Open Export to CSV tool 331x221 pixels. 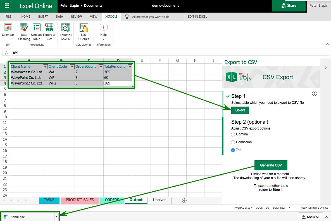49,32
